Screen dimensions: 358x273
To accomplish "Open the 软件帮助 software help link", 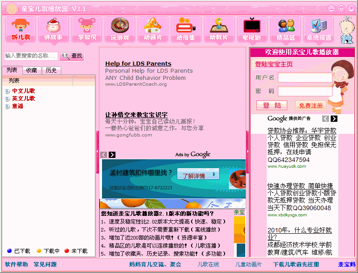I will click(x=16, y=264).
